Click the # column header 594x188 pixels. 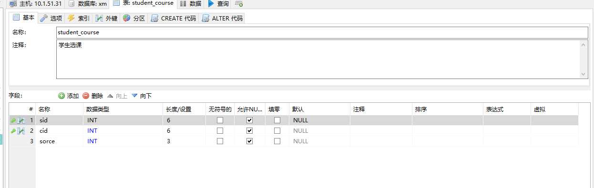pyautogui.click(x=22, y=109)
